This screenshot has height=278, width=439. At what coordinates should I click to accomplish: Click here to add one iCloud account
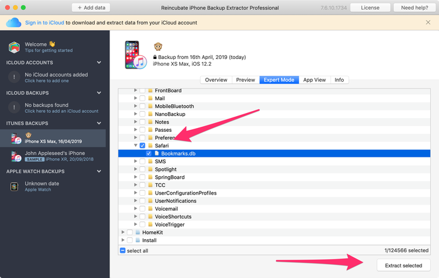pos(47,81)
